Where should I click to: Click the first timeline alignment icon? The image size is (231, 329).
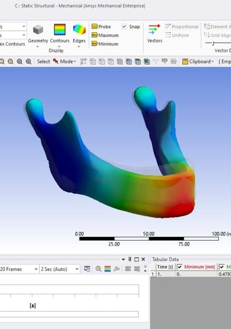tap(128, 269)
